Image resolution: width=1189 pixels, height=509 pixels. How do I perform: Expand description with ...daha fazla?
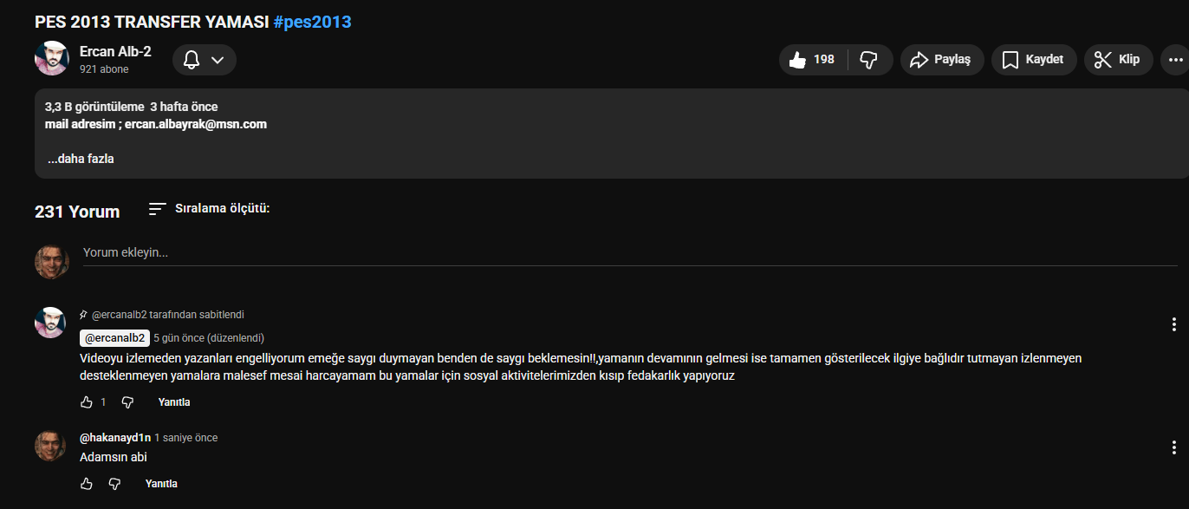tap(81, 159)
